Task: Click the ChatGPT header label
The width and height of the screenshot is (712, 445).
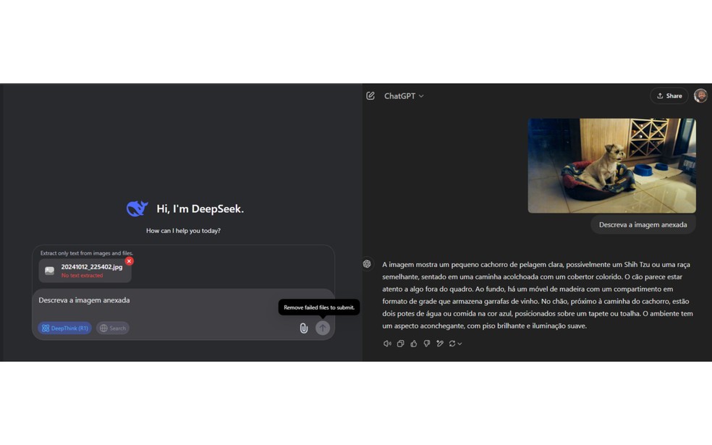Action: point(402,96)
